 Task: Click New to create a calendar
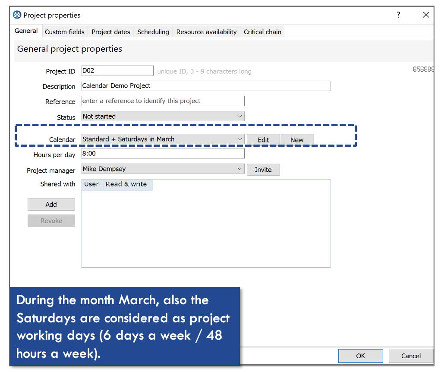[x=297, y=140]
